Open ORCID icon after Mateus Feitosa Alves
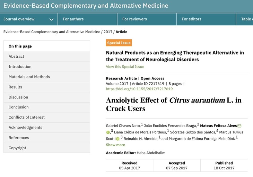Image resolution: width=253 pixels, height=177 pixels. [108, 132]
